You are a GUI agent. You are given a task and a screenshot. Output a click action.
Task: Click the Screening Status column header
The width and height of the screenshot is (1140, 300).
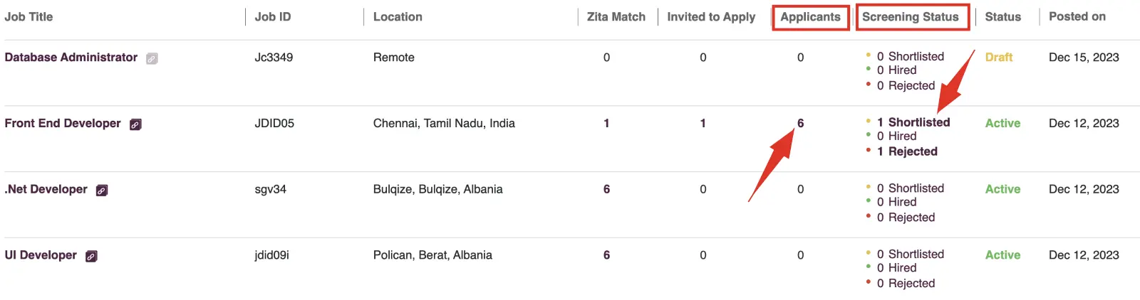pos(911,16)
